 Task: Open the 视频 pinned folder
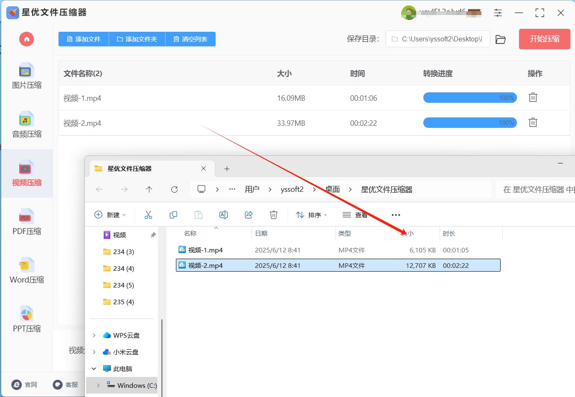click(x=119, y=235)
